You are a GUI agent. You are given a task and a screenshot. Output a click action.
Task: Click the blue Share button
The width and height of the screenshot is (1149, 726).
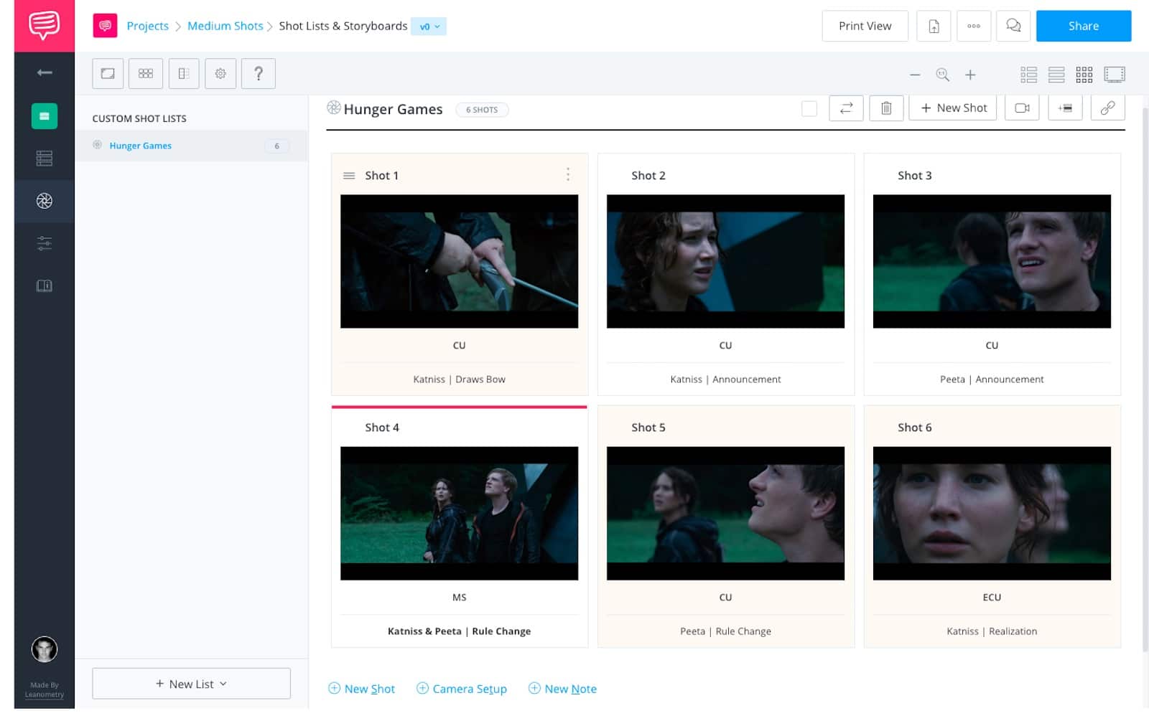[x=1083, y=26]
